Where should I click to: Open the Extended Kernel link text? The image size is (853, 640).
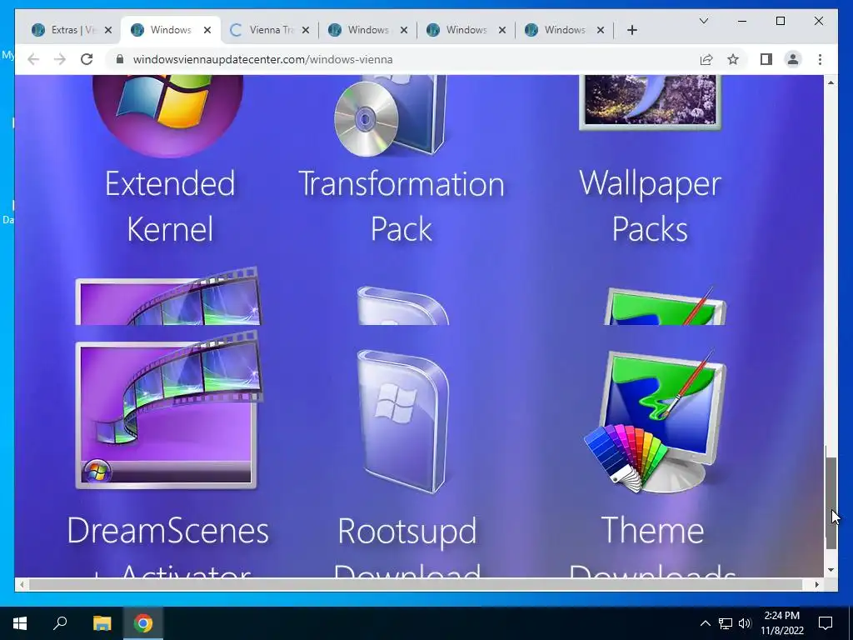tap(170, 206)
